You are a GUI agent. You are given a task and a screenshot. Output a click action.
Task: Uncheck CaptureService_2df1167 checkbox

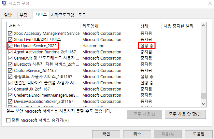tap(10, 71)
